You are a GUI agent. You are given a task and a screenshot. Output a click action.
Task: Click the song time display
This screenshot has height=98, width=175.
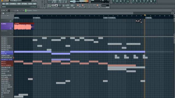click(58, 2)
